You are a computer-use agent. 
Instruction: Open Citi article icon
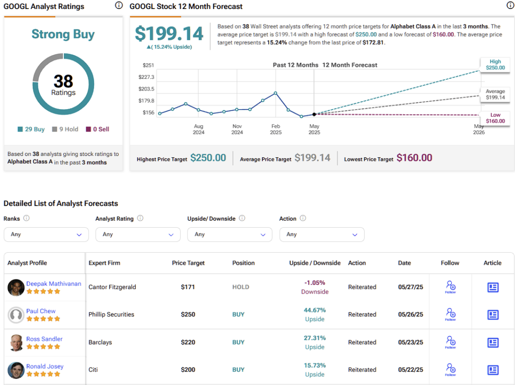[x=493, y=370]
